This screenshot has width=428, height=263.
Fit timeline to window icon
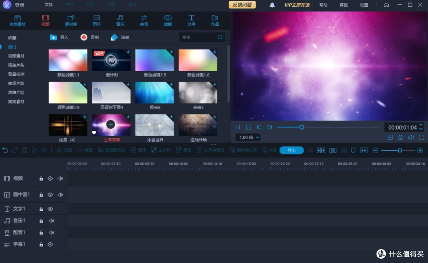pos(363,151)
